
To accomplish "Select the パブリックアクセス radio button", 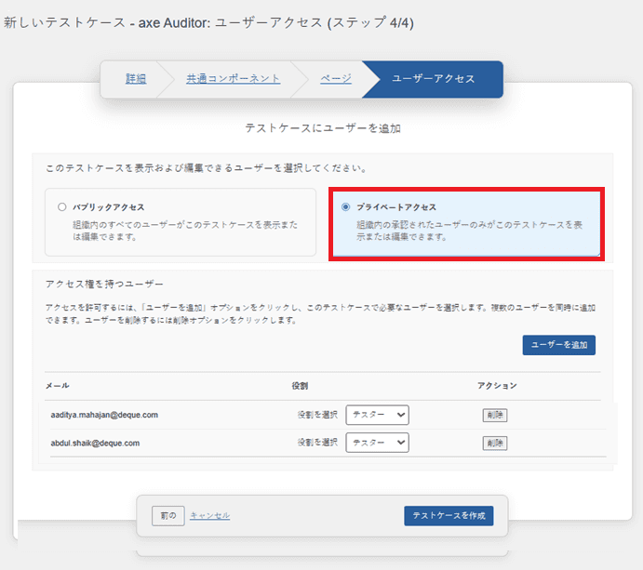I will pyautogui.click(x=62, y=207).
